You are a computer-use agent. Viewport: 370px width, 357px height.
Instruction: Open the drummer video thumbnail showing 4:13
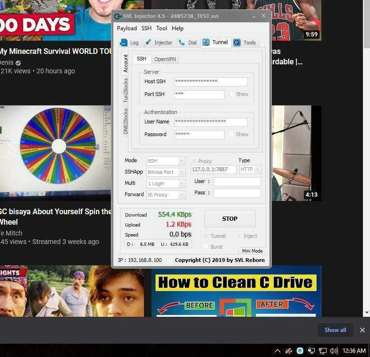[x=296, y=153]
